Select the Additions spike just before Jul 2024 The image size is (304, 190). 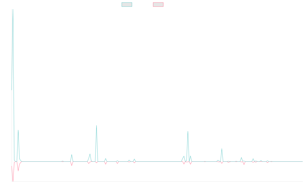pyautogui.click(x=188, y=131)
